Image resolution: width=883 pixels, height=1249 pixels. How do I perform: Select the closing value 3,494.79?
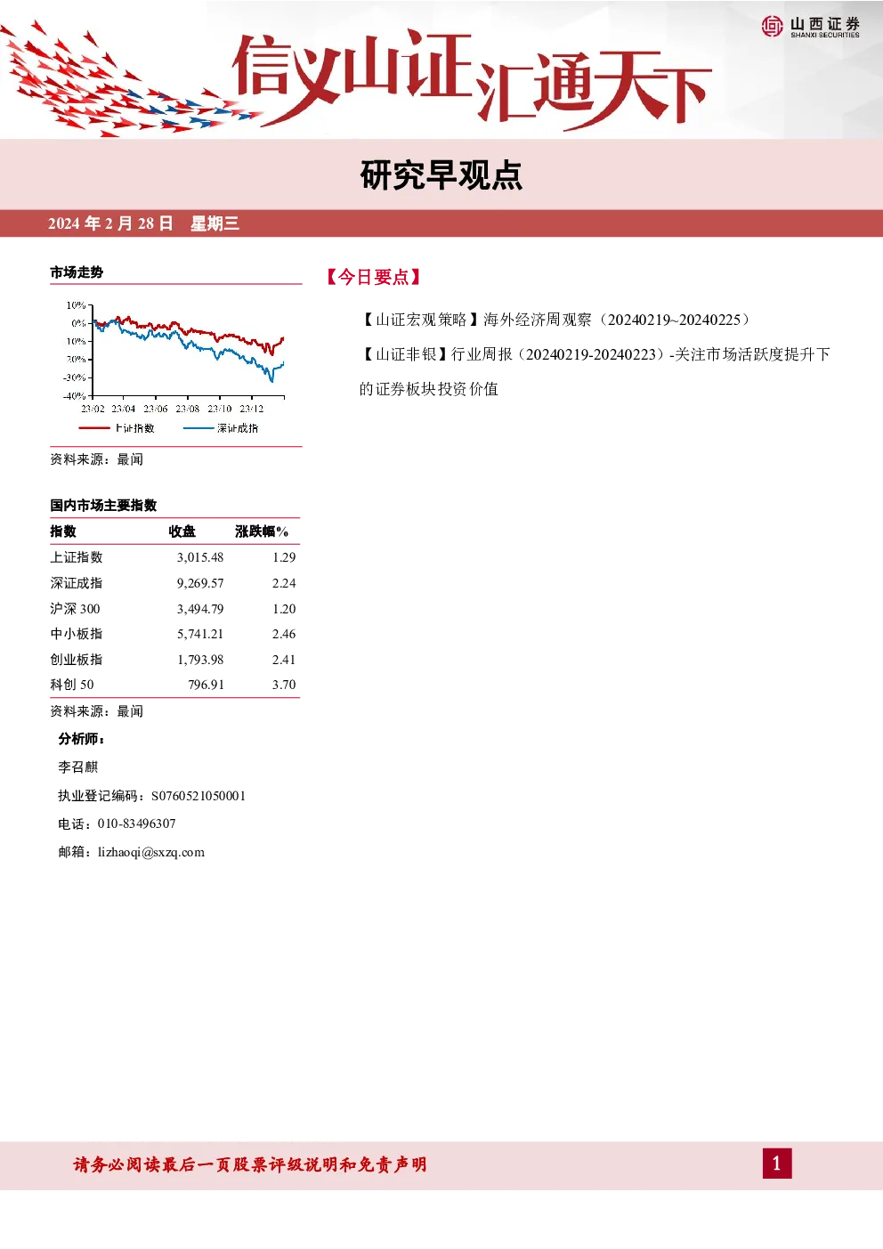pyautogui.click(x=200, y=609)
